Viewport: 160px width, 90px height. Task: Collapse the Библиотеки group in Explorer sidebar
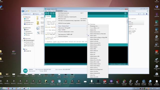click(x=27, y=28)
